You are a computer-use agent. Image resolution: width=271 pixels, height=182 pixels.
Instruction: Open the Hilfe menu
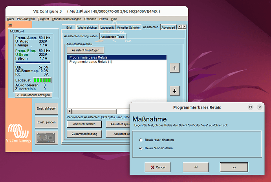tap(114, 19)
